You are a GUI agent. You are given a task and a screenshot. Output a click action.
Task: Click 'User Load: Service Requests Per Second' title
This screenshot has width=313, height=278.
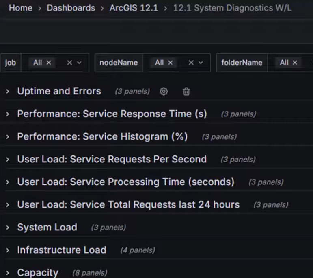112,159
